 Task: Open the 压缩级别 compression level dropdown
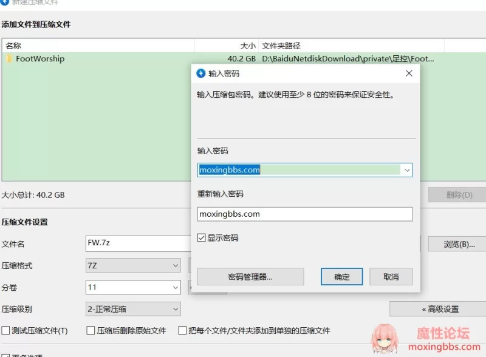tap(133, 309)
